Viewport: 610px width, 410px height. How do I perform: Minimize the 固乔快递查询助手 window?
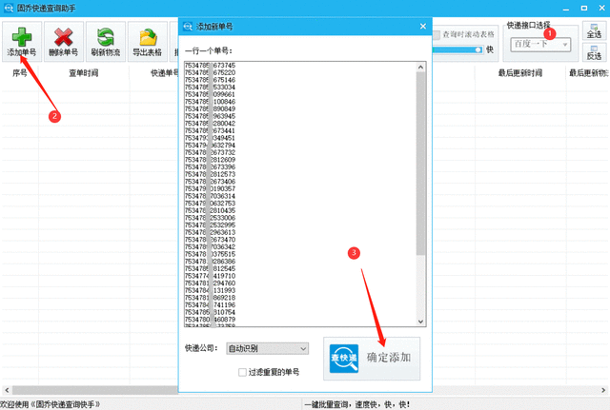click(566, 9)
